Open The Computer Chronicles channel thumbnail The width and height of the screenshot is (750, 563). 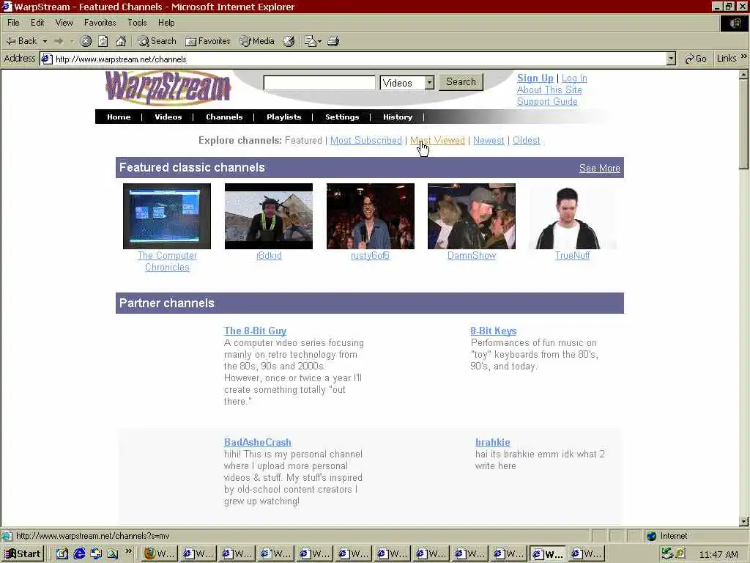(167, 216)
